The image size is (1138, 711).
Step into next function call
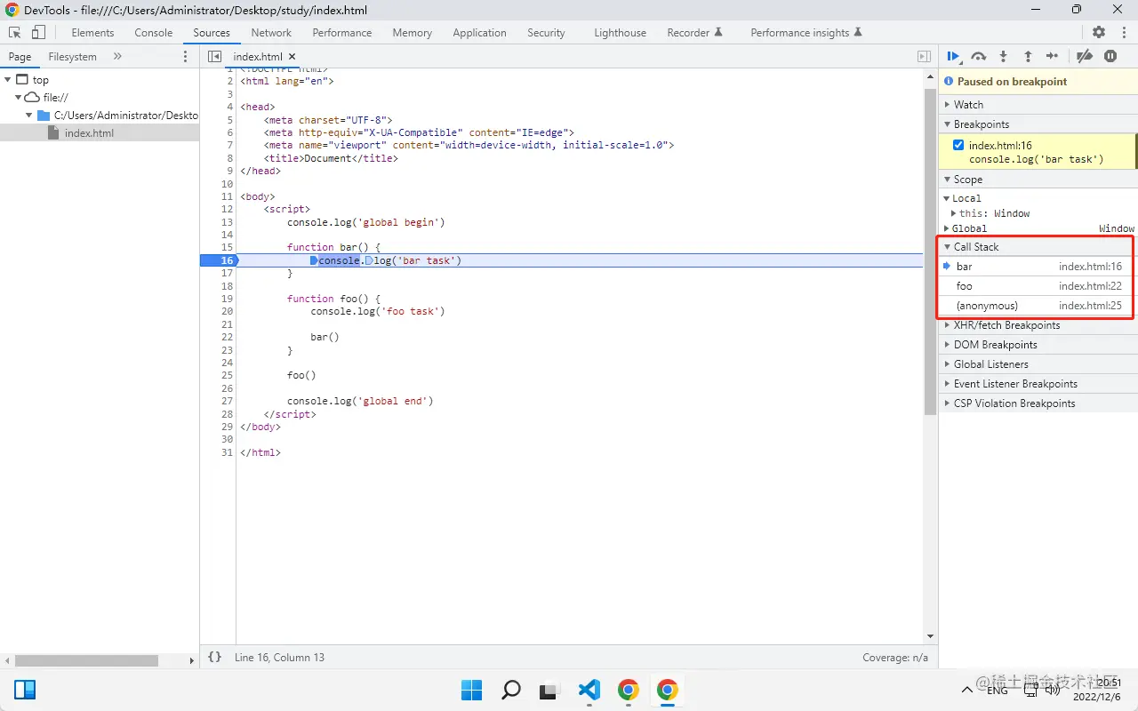(x=1003, y=56)
